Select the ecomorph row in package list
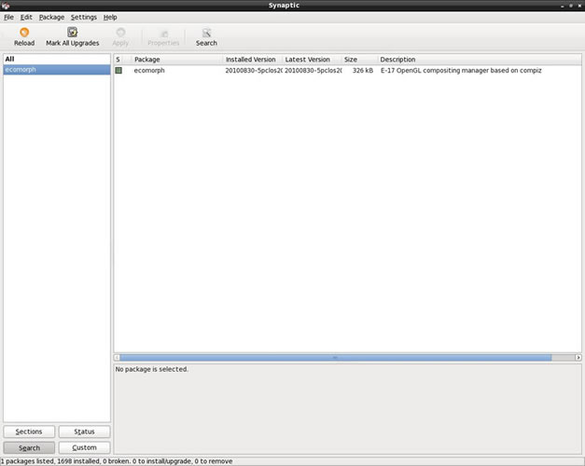Image resolution: width=585 pixels, height=466 pixels. [x=280, y=71]
